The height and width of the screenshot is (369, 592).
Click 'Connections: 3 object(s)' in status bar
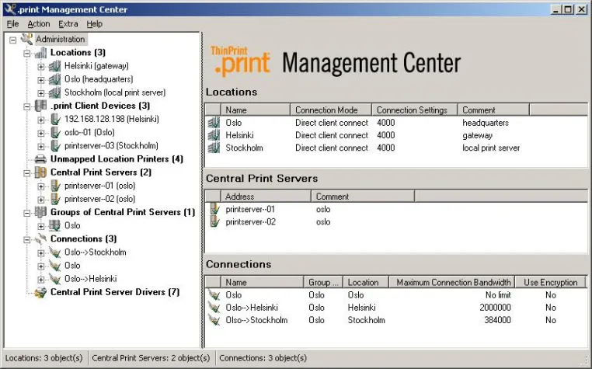point(263,357)
